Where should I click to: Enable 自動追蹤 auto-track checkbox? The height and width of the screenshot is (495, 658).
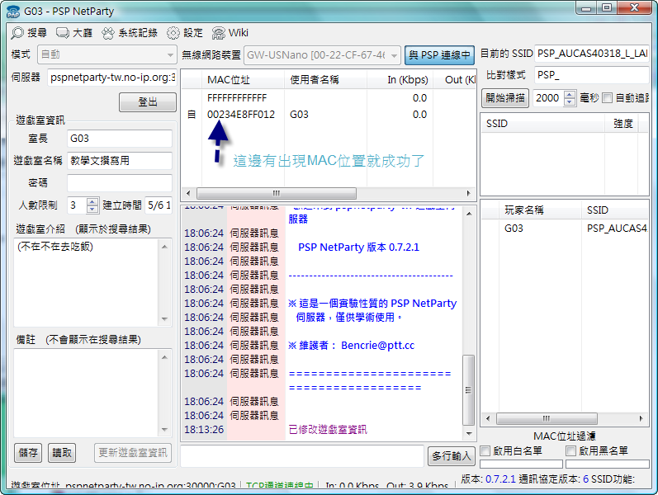point(607,98)
